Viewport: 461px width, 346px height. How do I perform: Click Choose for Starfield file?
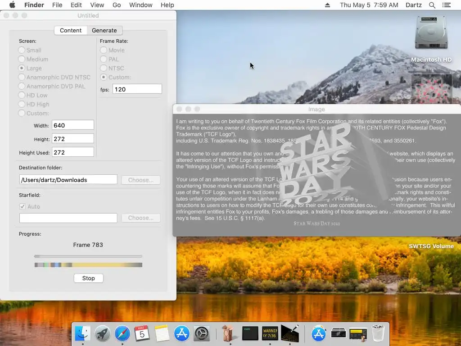(141, 218)
